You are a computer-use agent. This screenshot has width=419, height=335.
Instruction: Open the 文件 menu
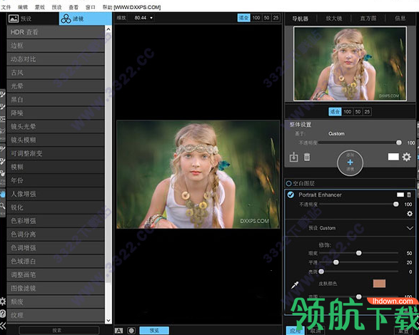6,7
